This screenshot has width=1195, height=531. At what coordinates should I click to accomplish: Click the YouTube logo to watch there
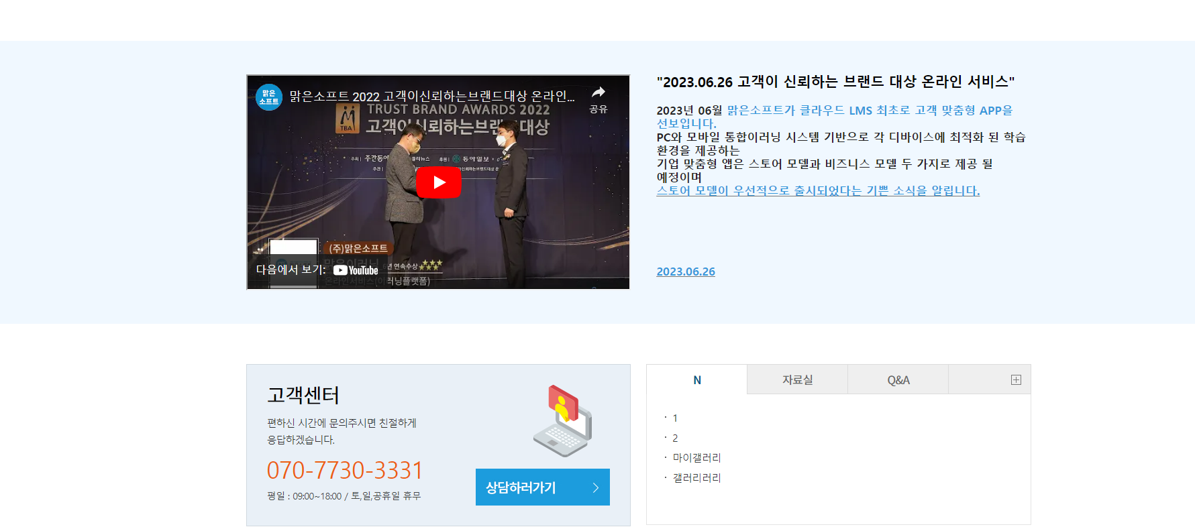(x=356, y=270)
